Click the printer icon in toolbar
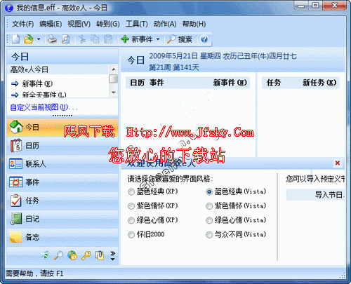Viewport: 351px width, 284px height. click(52, 39)
